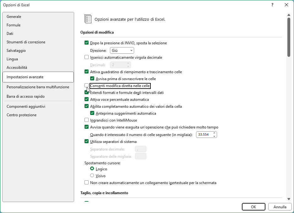Screen dimensions: 294x213
Task: Open the Centro protezione category
Action: pos(38,115)
